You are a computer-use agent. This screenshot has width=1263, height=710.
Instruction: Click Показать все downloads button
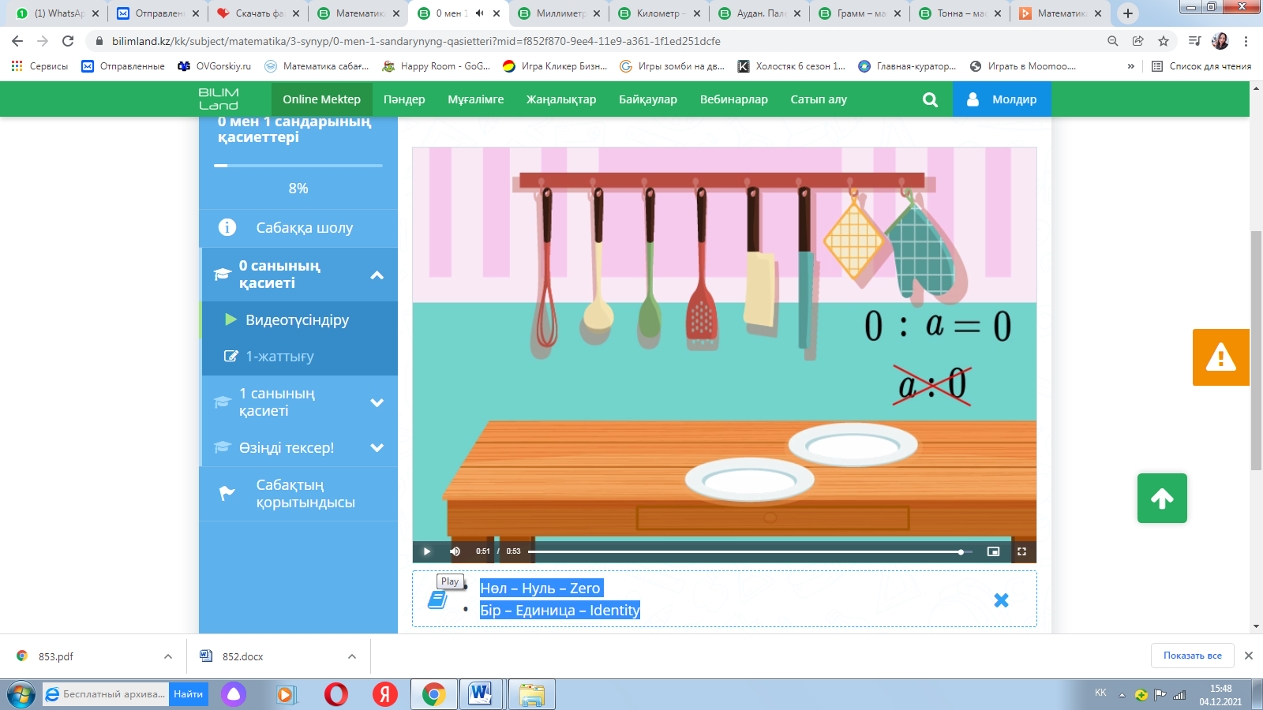pyautogui.click(x=1192, y=656)
